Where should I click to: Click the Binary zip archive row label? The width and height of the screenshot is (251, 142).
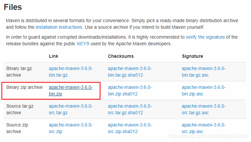pos(24,87)
